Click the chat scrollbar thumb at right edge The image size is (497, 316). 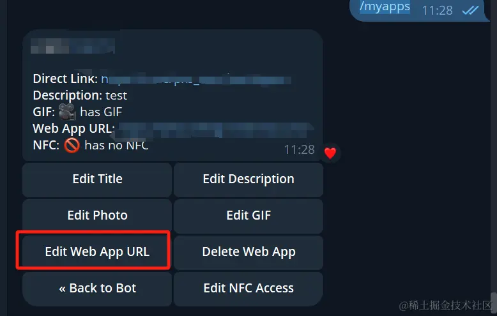494,301
